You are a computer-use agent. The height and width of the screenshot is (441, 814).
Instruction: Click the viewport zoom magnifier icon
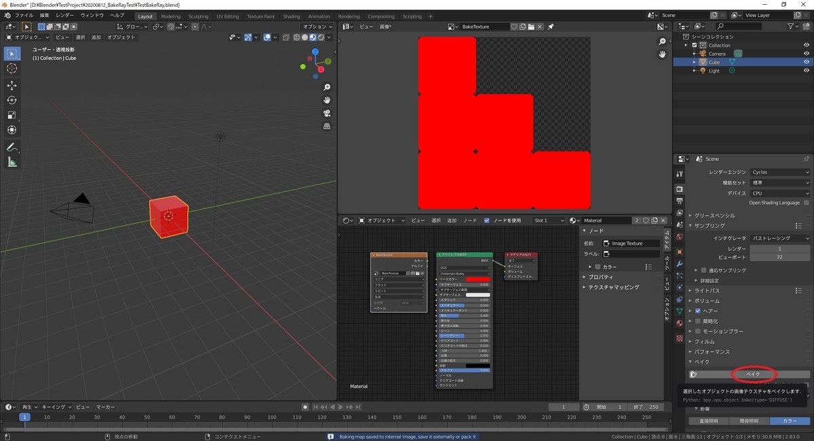point(327,88)
